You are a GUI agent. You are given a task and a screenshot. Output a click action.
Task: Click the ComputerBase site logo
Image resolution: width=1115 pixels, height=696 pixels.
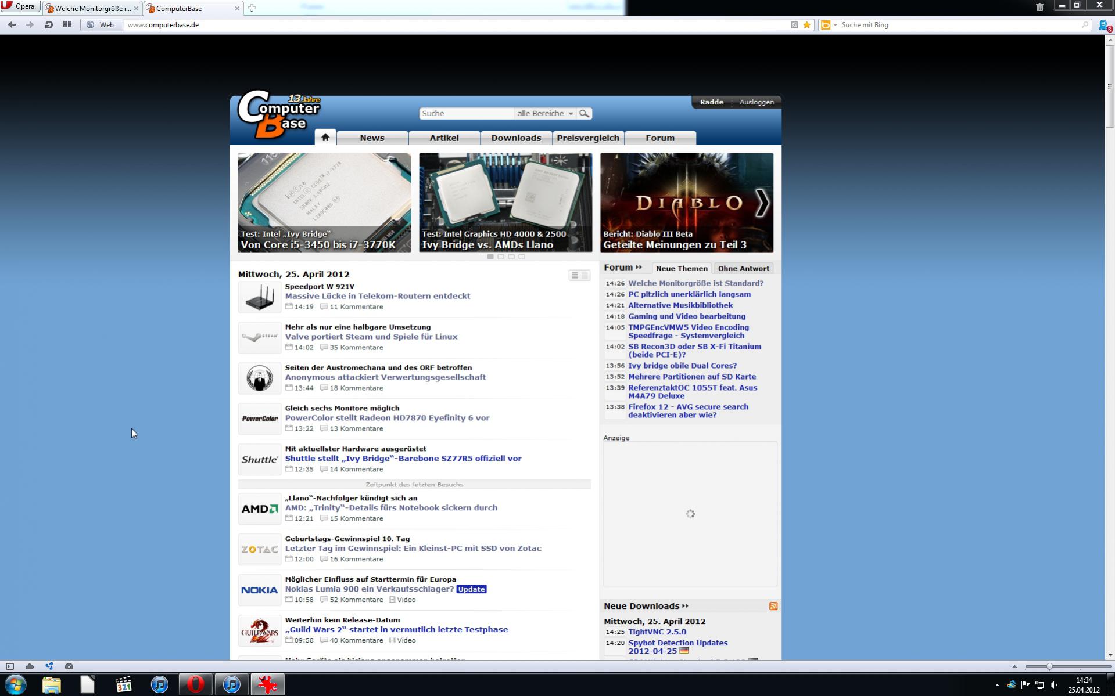[x=279, y=114]
